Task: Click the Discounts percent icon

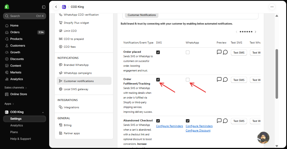Action: pos(7,59)
